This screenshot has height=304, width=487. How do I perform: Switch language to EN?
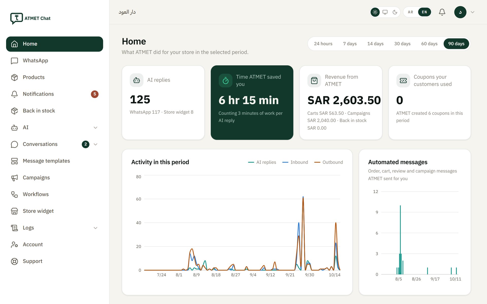click(424, 12)
